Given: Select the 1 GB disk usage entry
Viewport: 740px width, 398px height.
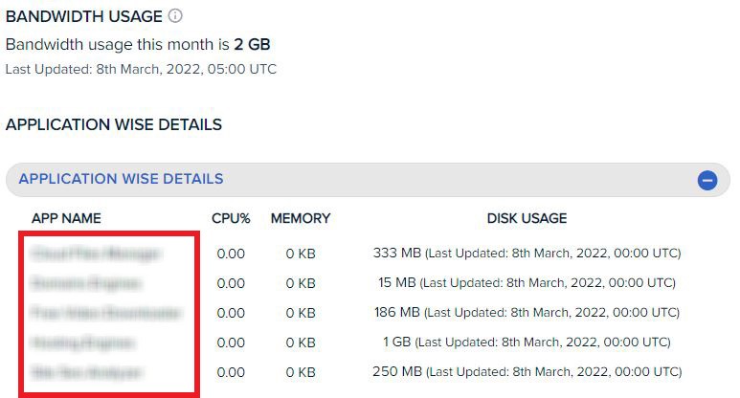Looking at the screenshot, I should [527, 343].
